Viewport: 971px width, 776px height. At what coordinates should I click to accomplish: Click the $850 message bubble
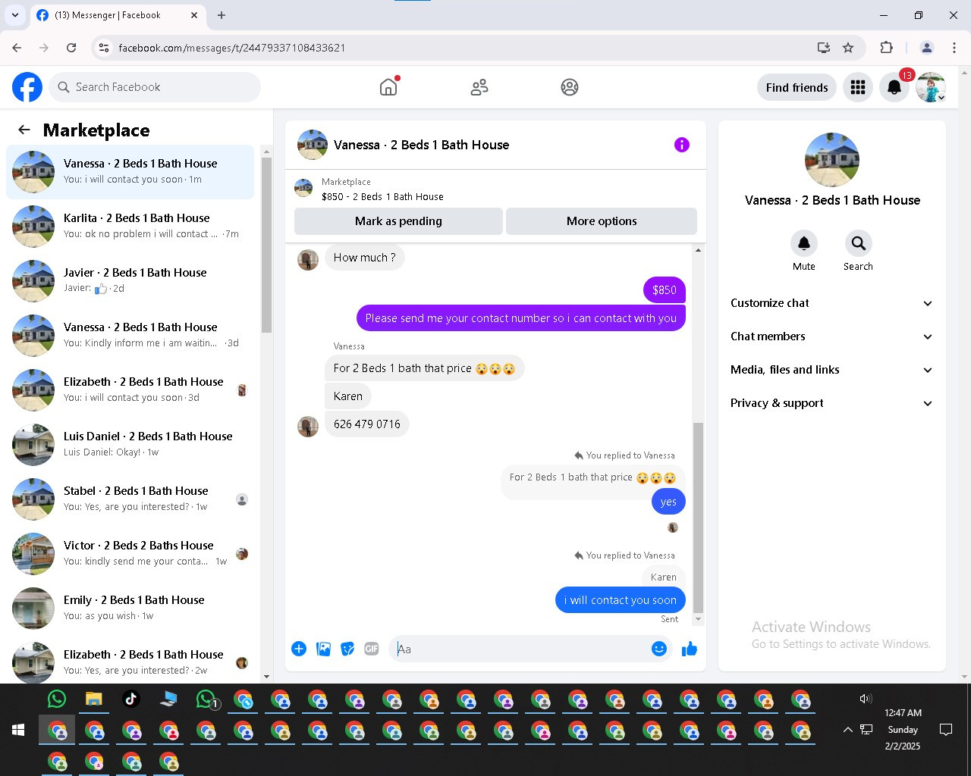[x=665, y=290]
